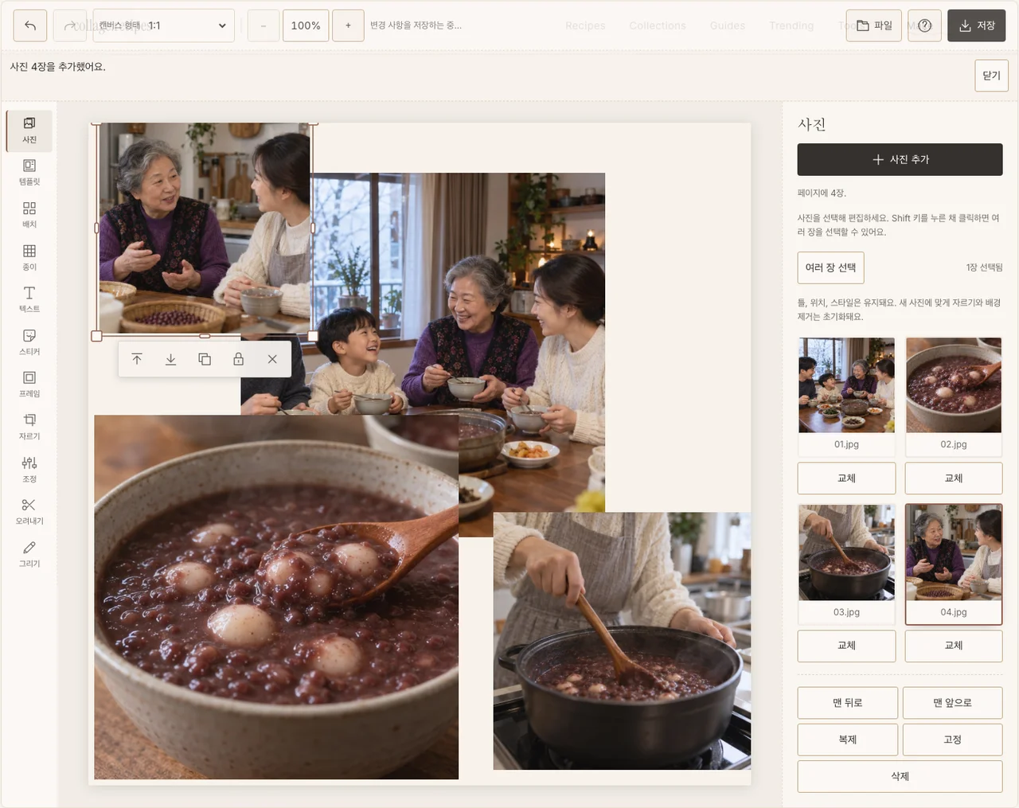This screenshot has width=1019, height=808.
Task: Expand the canvas shape 1:1 dropdown
Action: click(164, 25)
